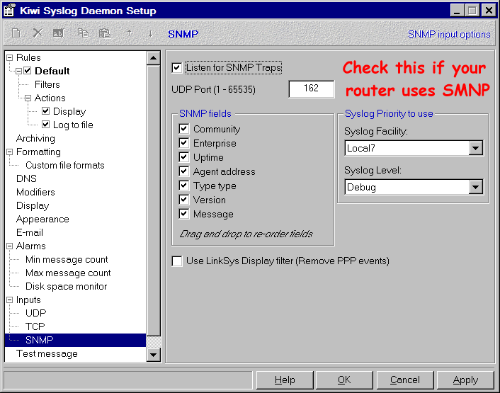Select E-mail in the tree
500x393 pixels.
[29, 232]
